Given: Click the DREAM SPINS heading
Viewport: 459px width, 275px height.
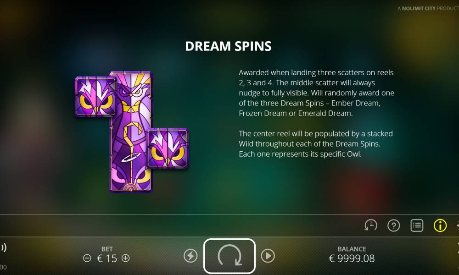Looking at the screenshot, I should (x=228, y=46).
